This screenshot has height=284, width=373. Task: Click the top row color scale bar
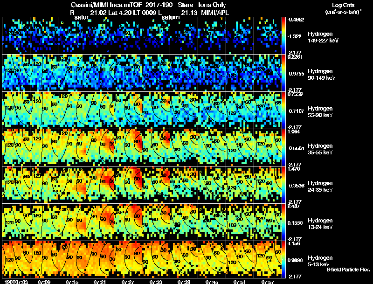point(283,36)
